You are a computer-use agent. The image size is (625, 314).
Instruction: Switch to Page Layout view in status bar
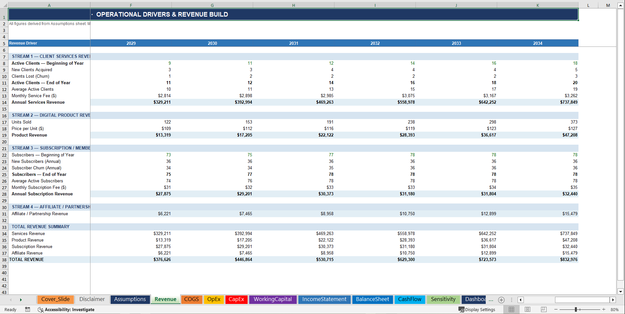(527, 309)
